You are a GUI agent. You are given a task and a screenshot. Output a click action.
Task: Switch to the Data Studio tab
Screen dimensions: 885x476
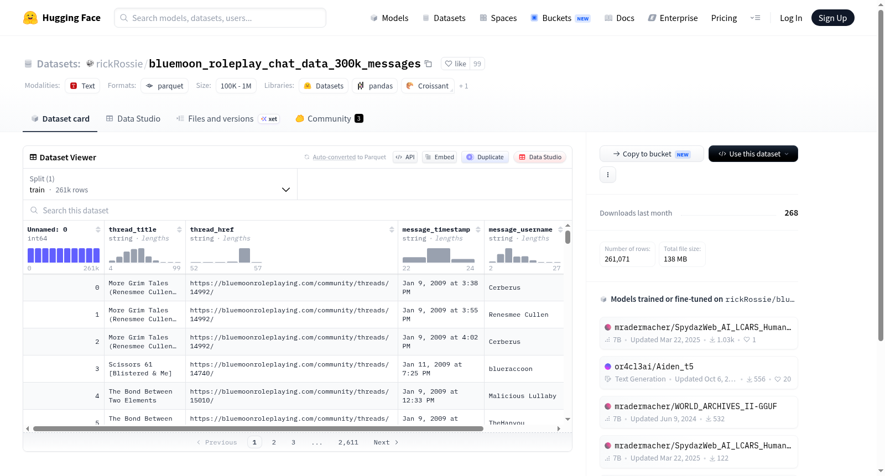133,118
